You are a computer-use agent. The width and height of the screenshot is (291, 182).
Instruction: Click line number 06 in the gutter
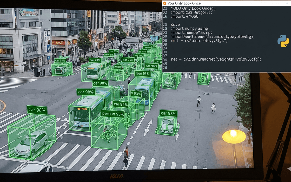click(x=165, y=60)
